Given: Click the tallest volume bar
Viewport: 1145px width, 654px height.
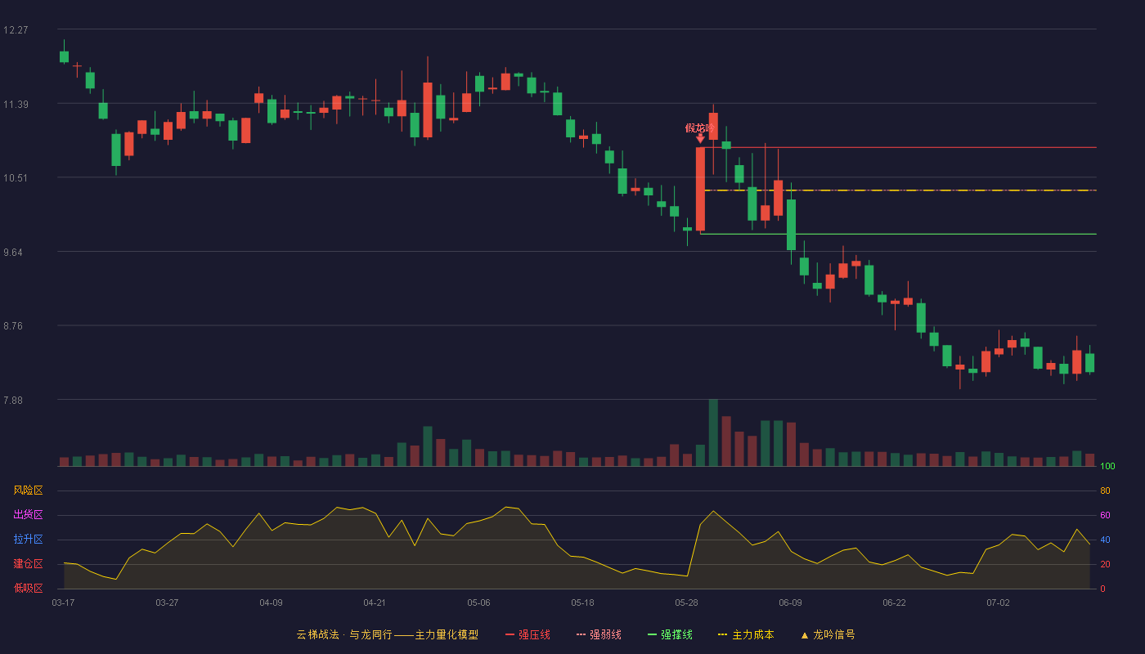Looking at the screenshot, I should [713, 433].
